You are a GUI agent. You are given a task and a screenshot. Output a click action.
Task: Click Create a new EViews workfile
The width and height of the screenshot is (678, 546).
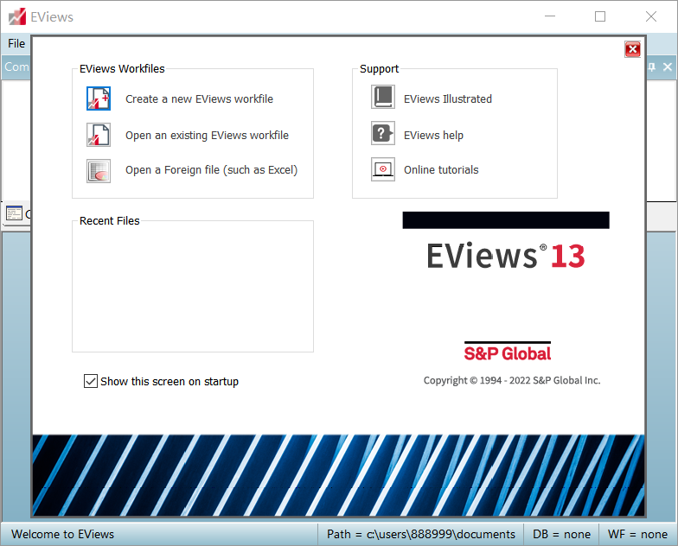(199, 98)
